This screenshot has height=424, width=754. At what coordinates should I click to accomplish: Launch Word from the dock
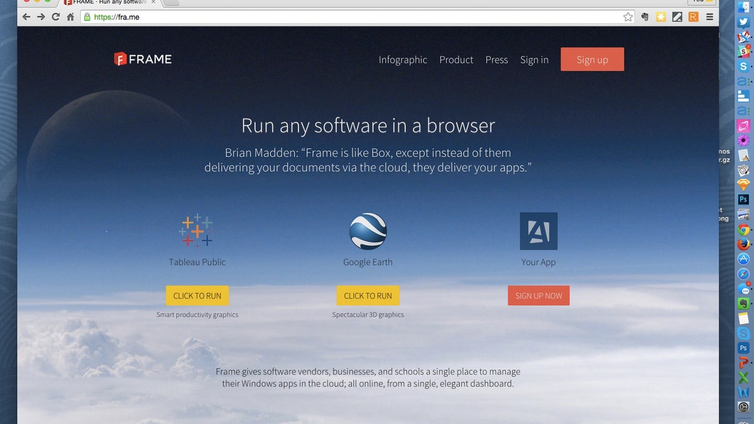(743, 392)
